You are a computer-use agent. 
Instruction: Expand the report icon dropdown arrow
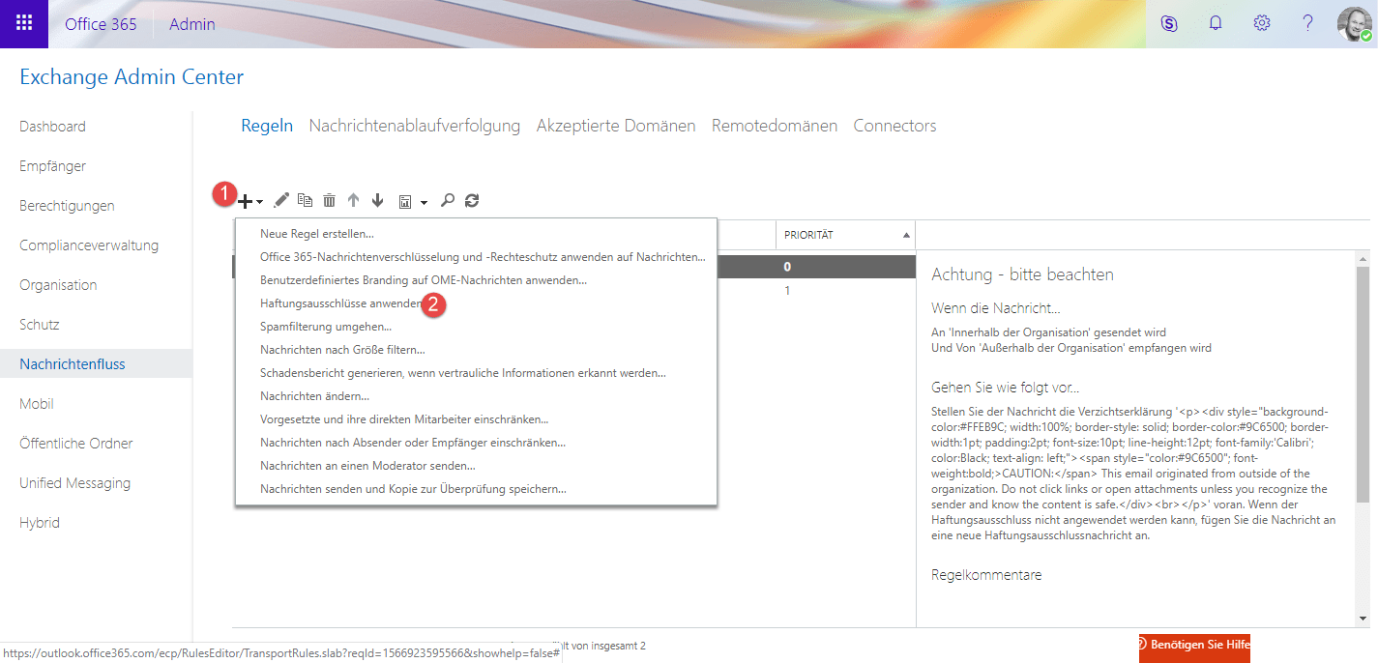424,202
